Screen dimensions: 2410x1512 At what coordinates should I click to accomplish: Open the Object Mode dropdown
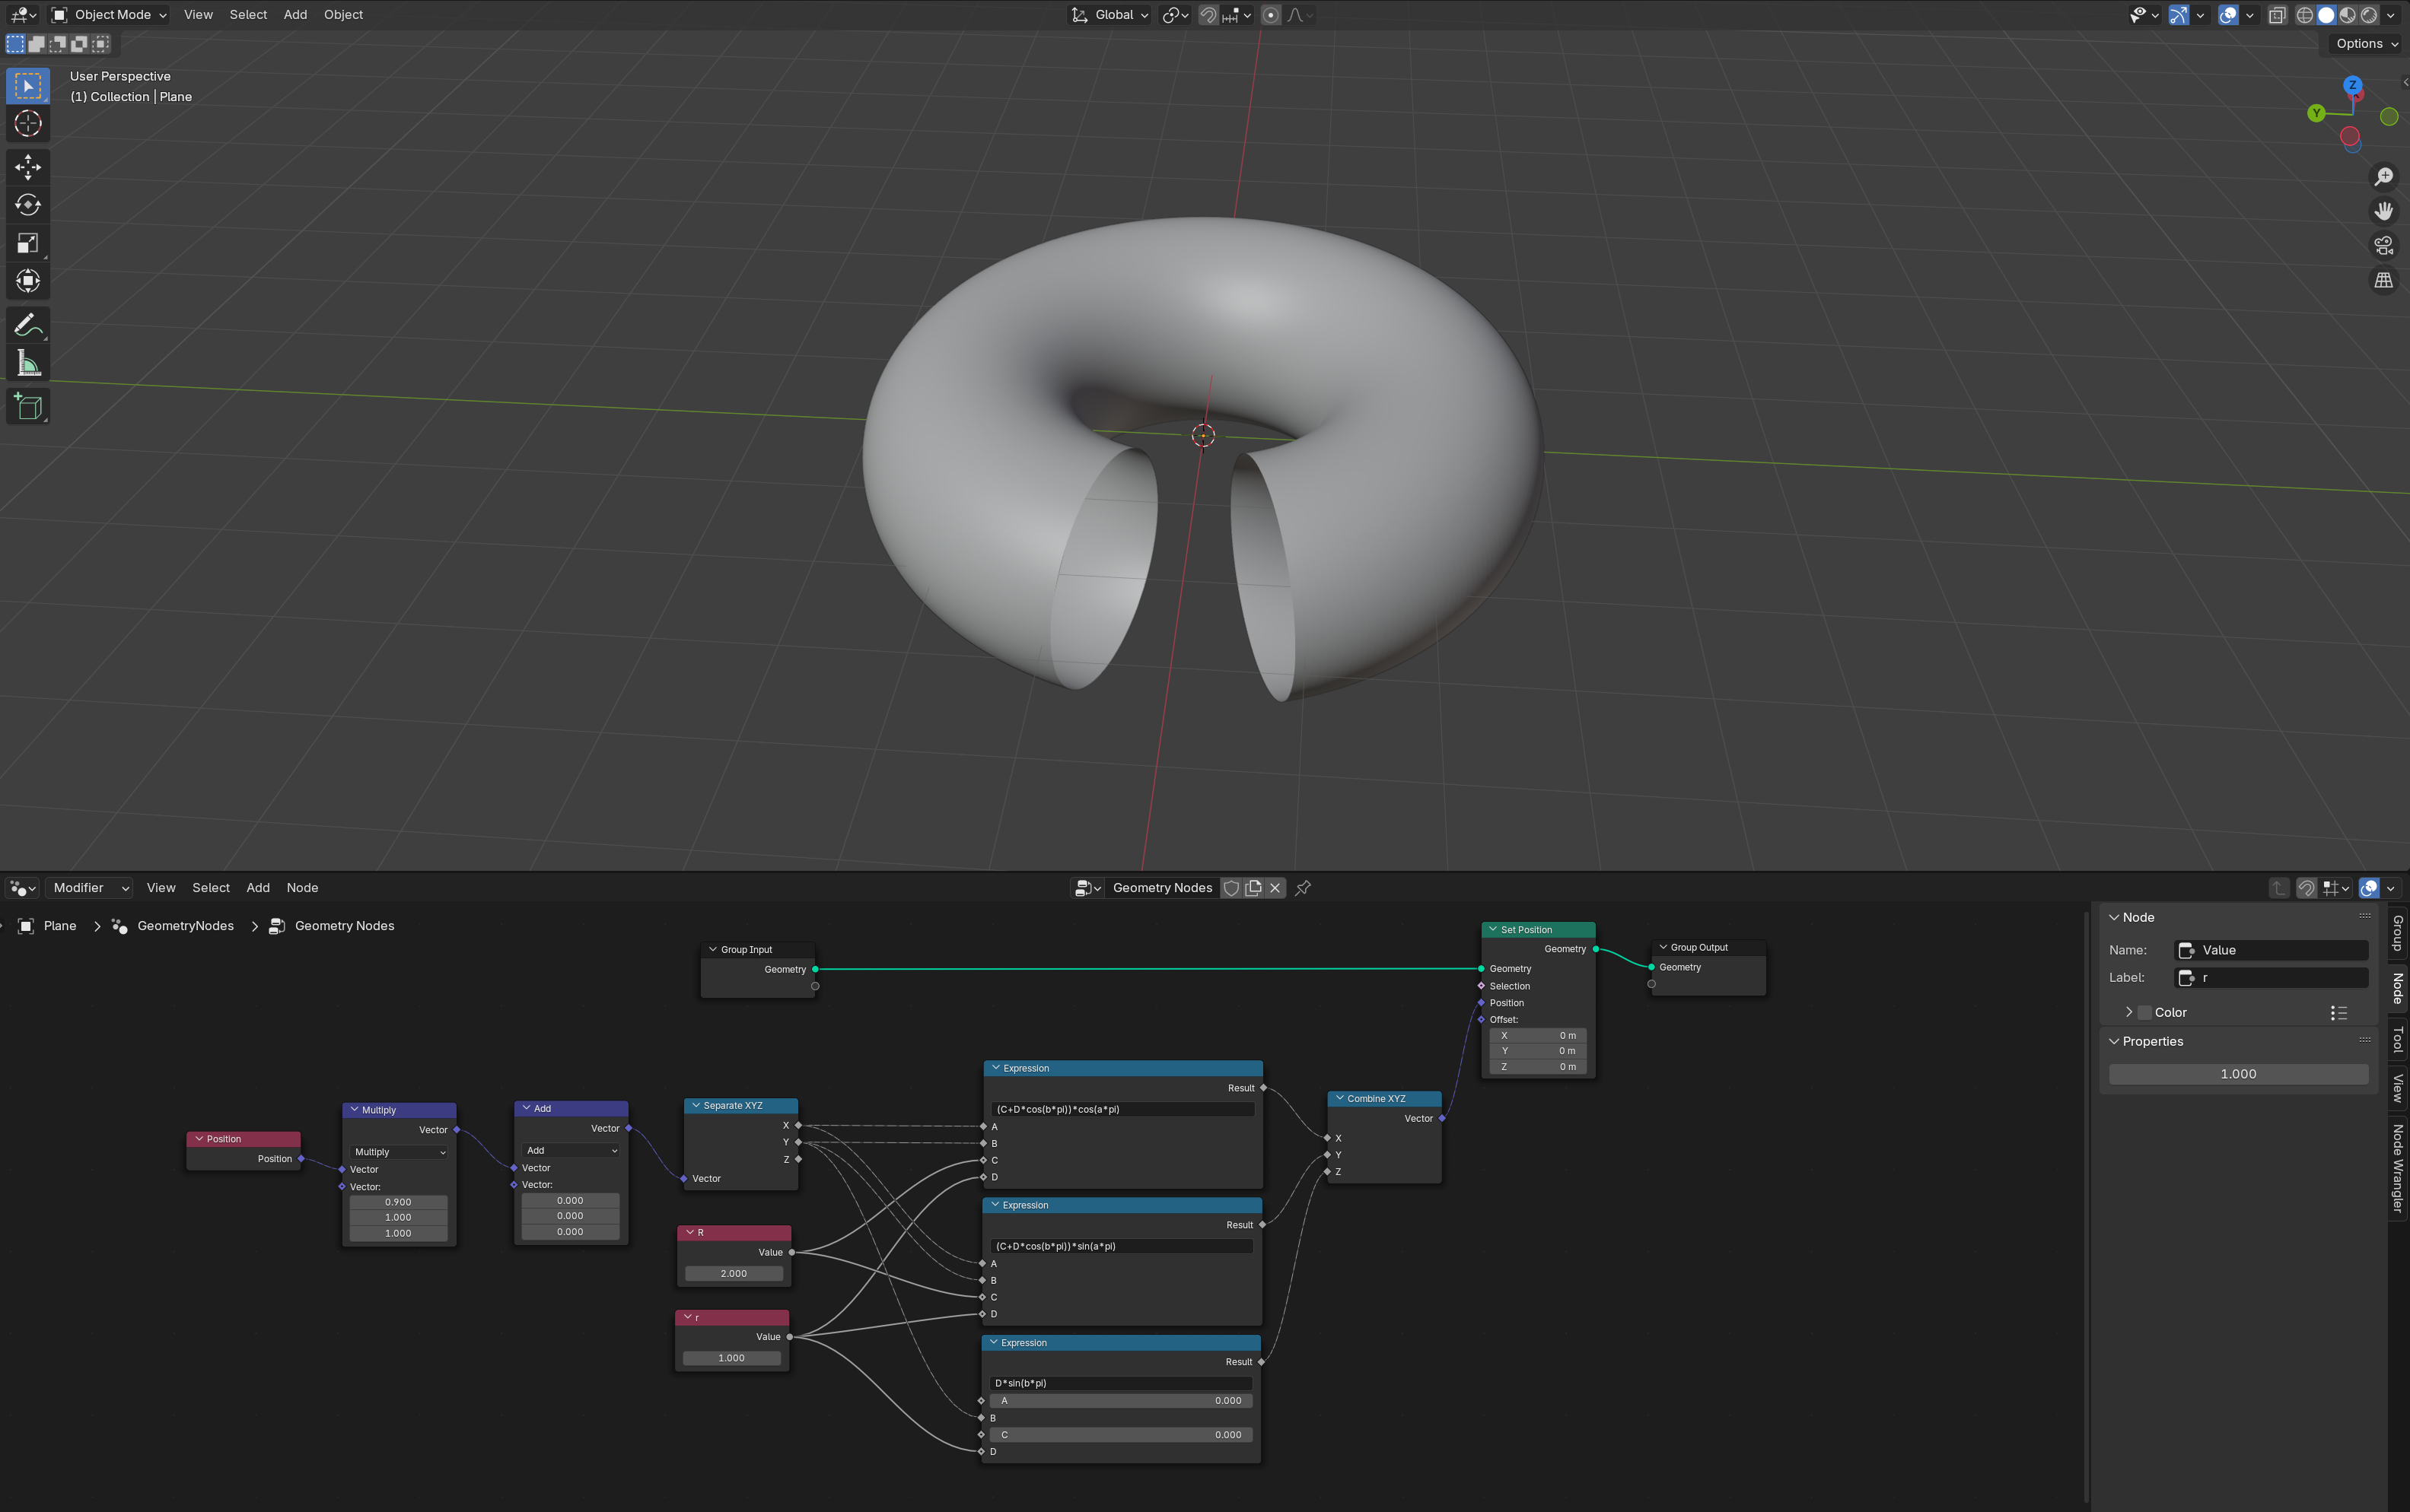pos(109,15)
